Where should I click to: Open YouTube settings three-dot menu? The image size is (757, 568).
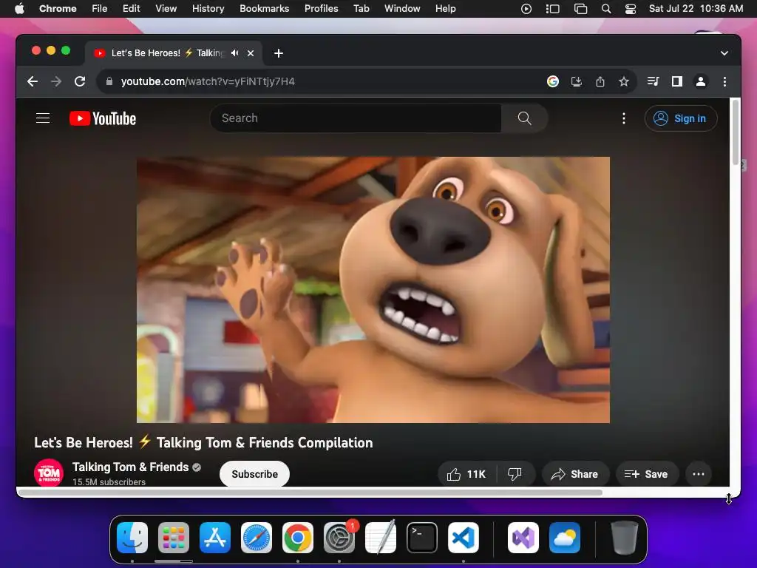624,118
